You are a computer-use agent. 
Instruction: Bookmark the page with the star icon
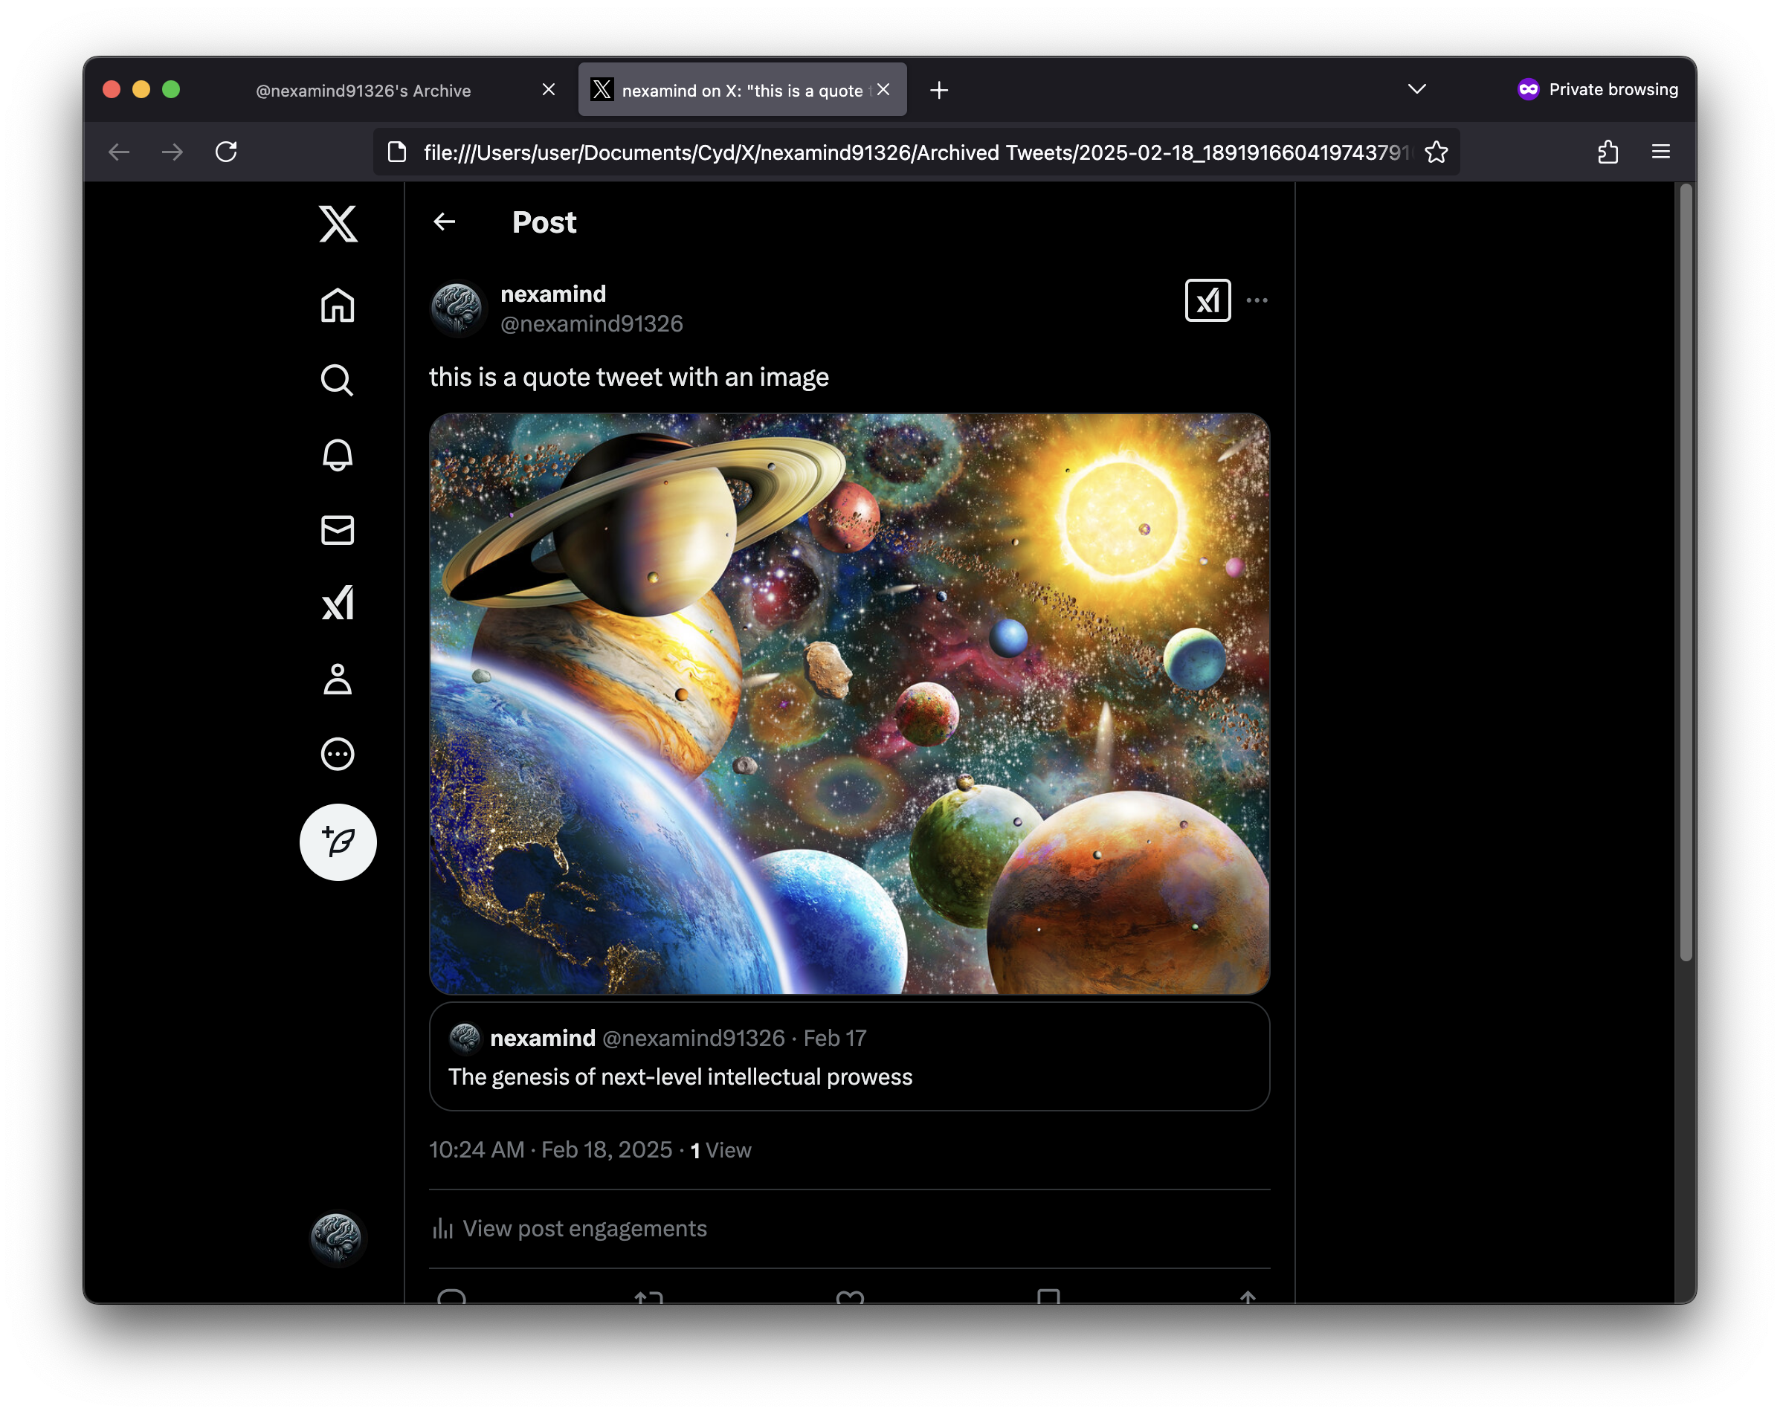point(1436,152)
